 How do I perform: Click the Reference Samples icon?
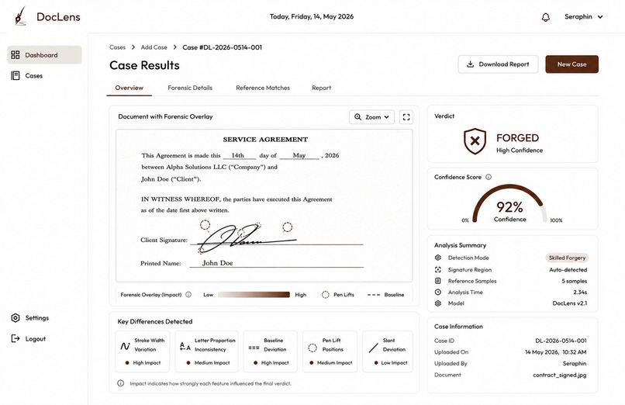(438, 281)
